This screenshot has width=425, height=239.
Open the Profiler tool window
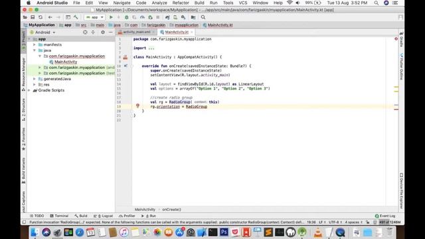pyautogui.click(x=127, y=216)
